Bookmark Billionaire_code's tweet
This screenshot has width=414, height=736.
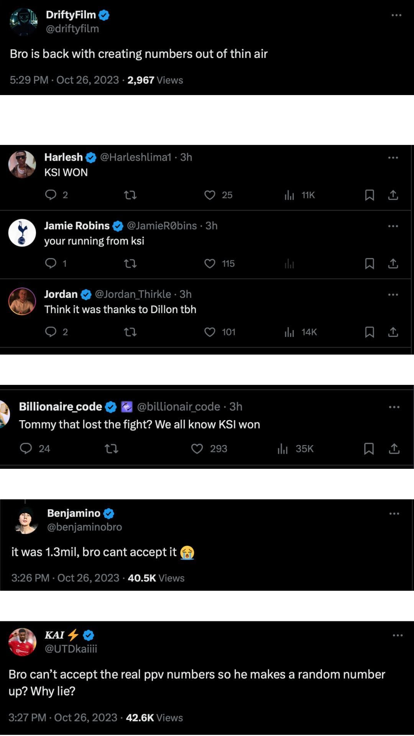click(x=369, y=449)
